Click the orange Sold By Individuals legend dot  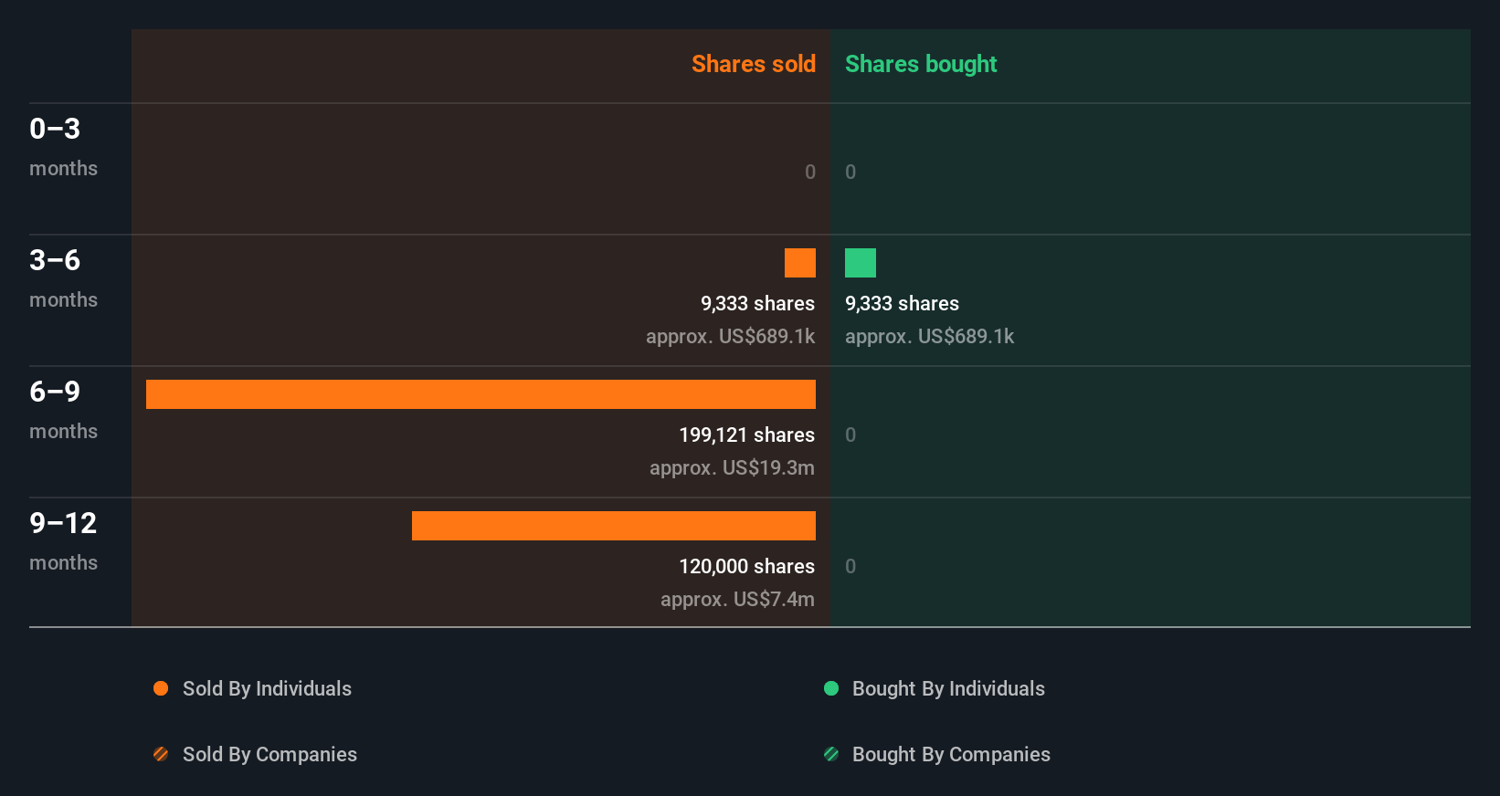pyautogui.click(x=161, y=688)
